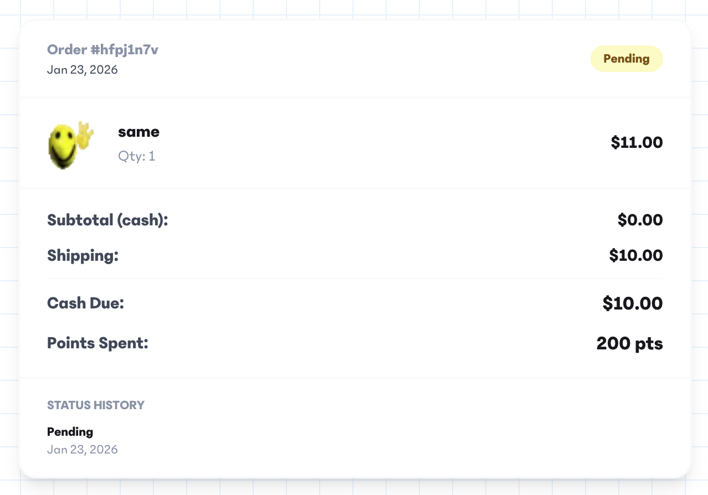
Task: Click the yellow Pending status badge
Action: click(626, 59)
